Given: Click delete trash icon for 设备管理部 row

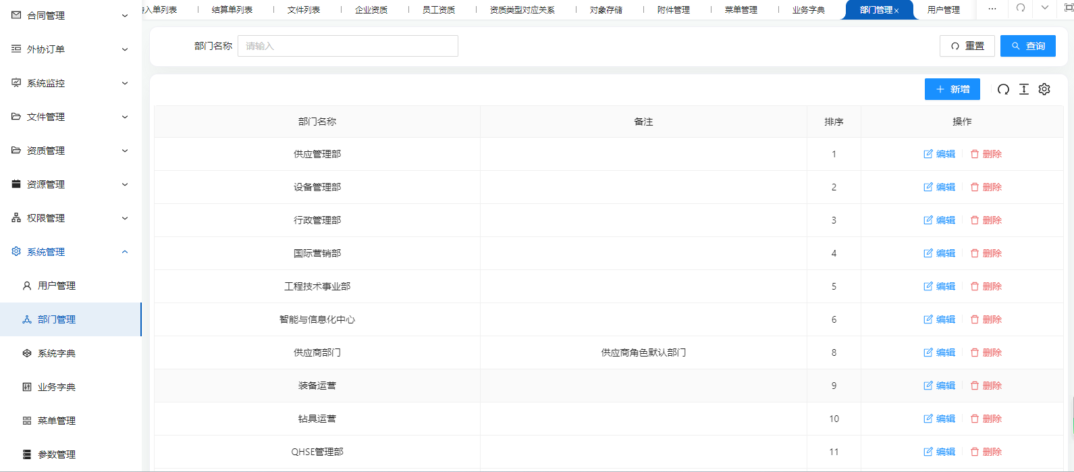Looking at the screenshot, I should point(975,187).
